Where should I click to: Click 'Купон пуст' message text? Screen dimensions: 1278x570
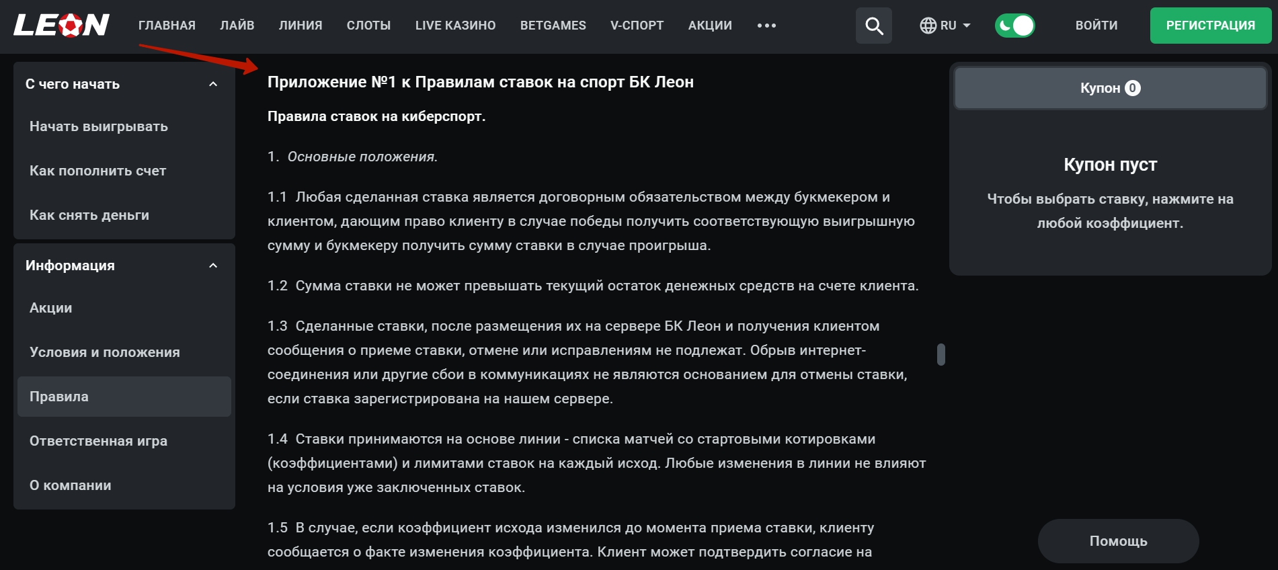[x=1111, y=165]
